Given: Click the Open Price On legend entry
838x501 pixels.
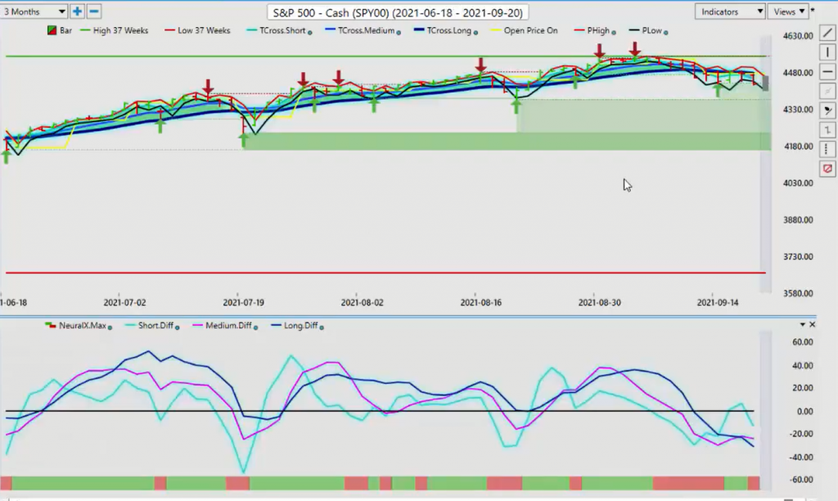Looking at the screenshot, I should click(x=524, y=30).
